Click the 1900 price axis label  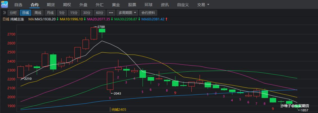click(x=12, y=106)
